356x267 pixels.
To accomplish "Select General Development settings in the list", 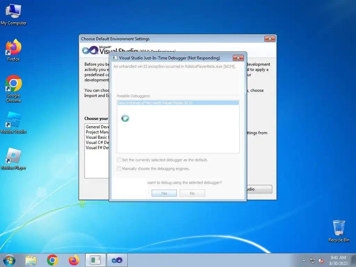I will pyautogui.click(x=97, y=127).
